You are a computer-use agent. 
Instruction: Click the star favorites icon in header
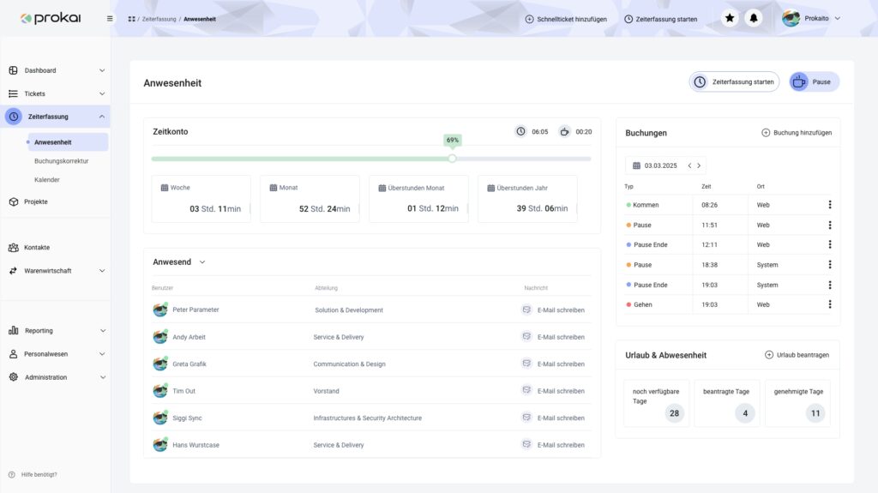[730, 18]
